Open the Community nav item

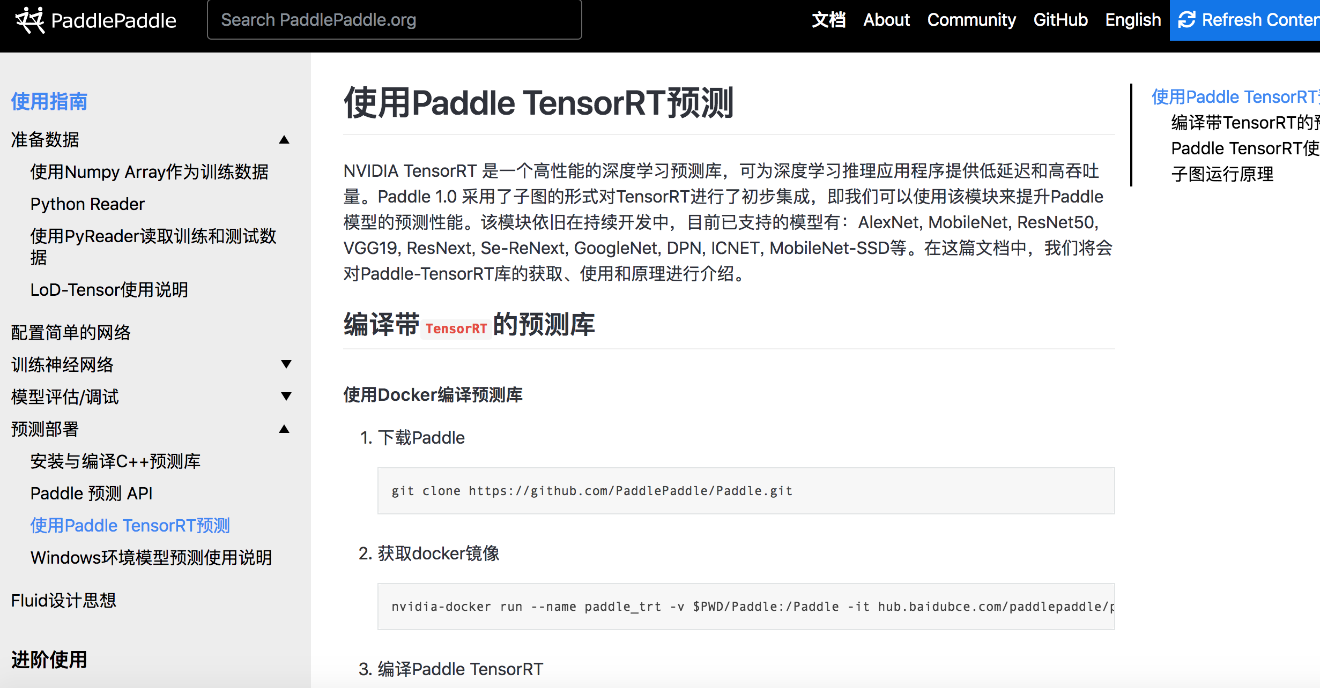pos(972,20)
